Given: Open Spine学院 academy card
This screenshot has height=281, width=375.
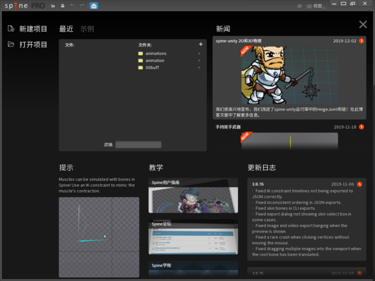Looking at the screenshot, I should (193, 269).
